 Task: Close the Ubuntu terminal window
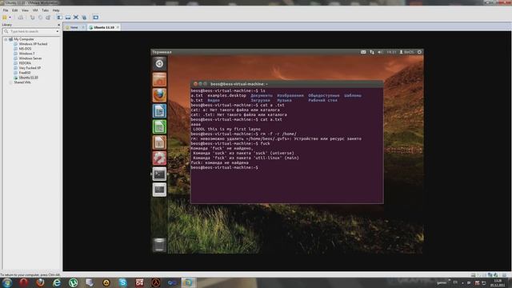(x=195, y=84)
